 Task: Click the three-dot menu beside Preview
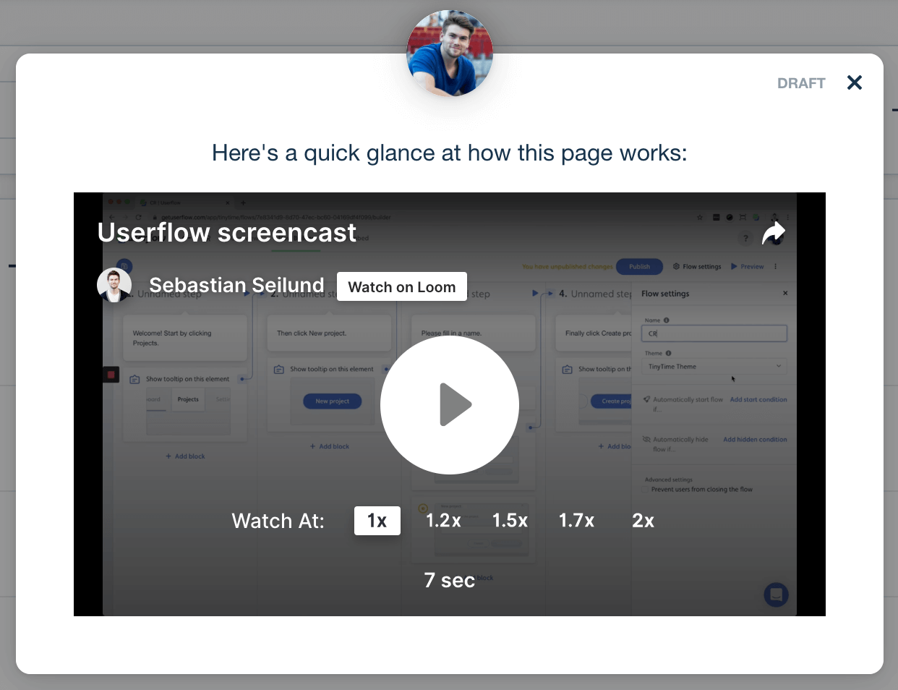click(776, 266)
